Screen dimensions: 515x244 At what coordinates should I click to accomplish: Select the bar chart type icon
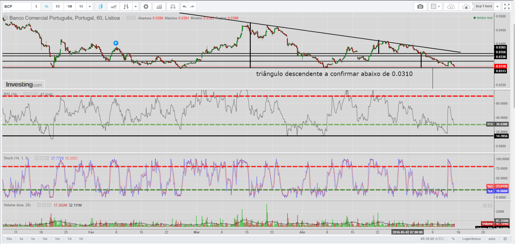[x=126, y=6]
